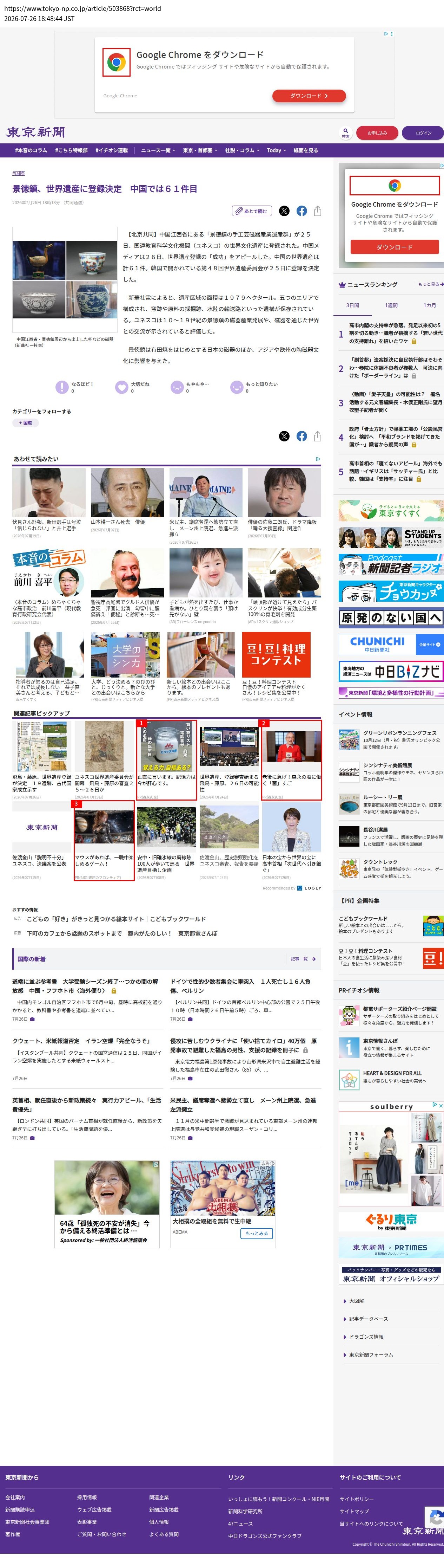Select the 1週間 ranking tab

click(x=391, y=305)
